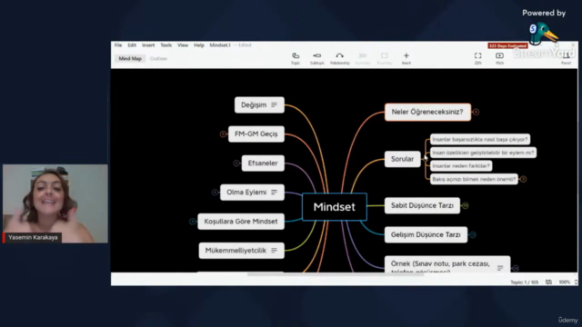Image resolution: width=582 pixels, height=327 pixels.
Task: Add a Subtopic from toolbar
Action: 317,58
